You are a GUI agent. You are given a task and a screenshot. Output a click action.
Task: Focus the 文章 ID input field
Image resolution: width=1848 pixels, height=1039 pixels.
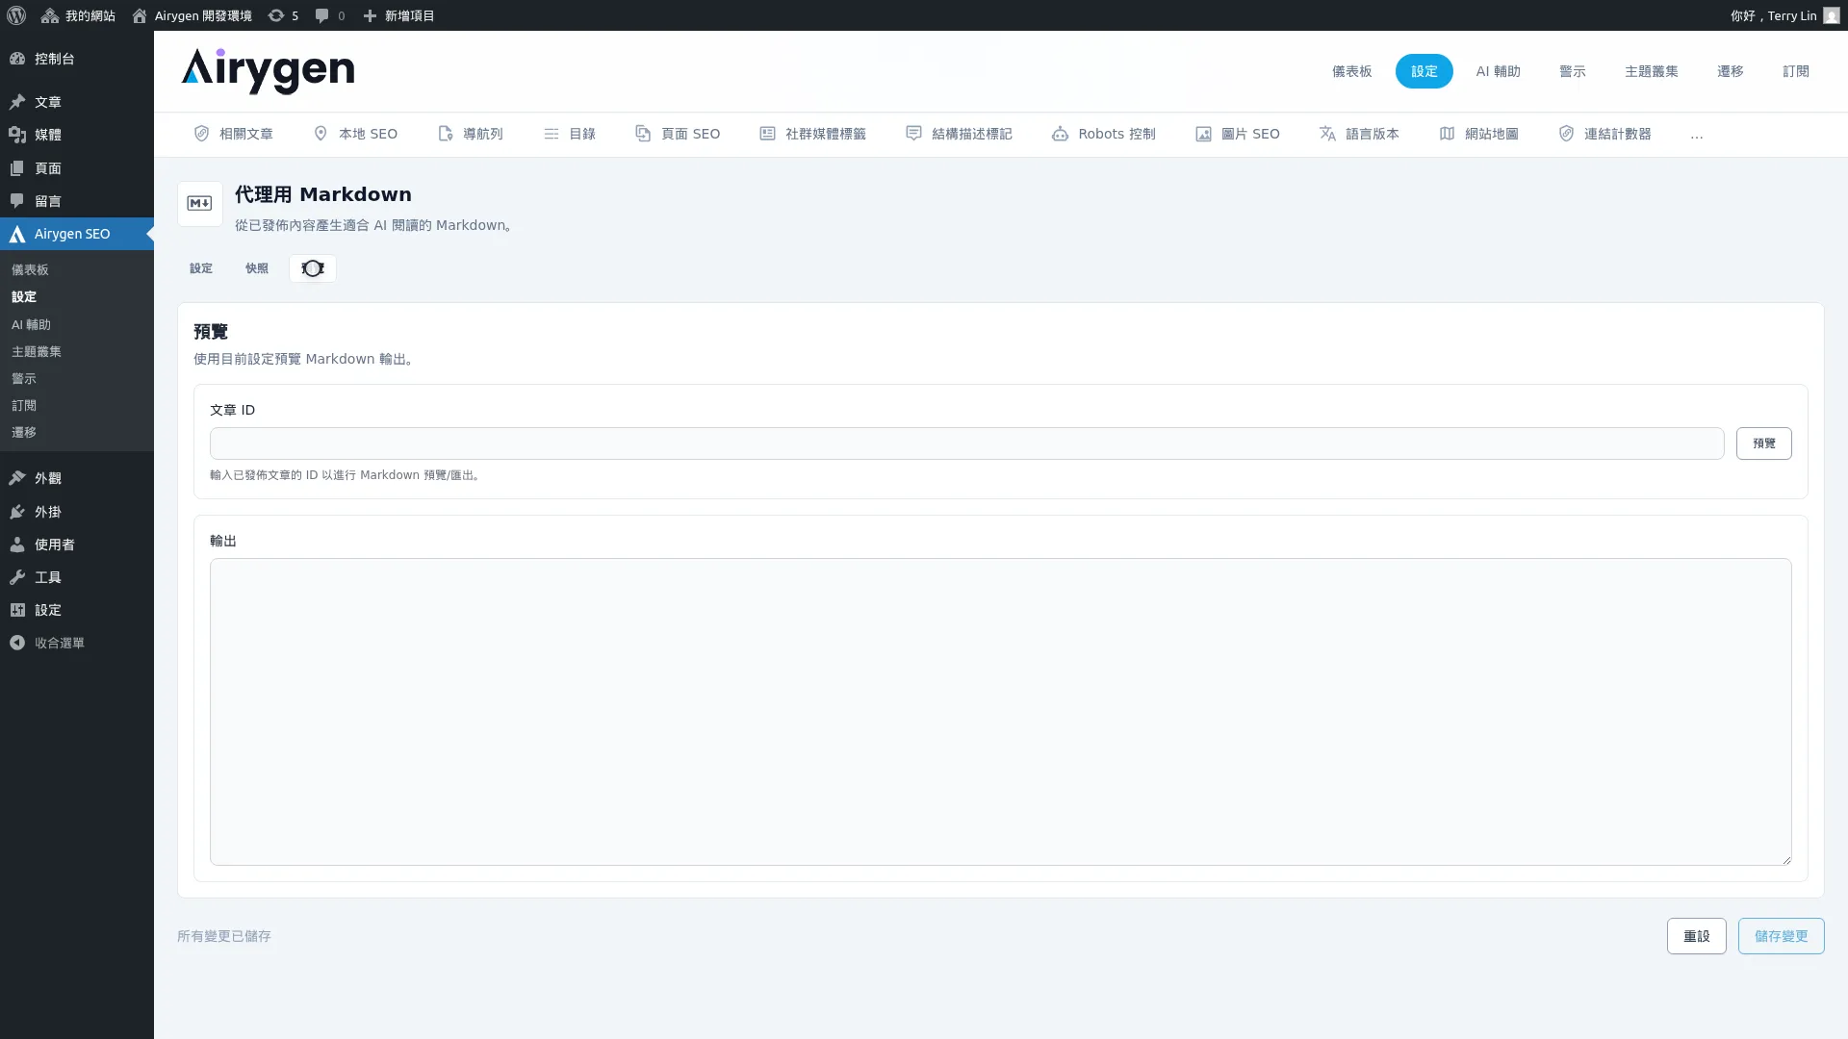(x=966, y=443)
